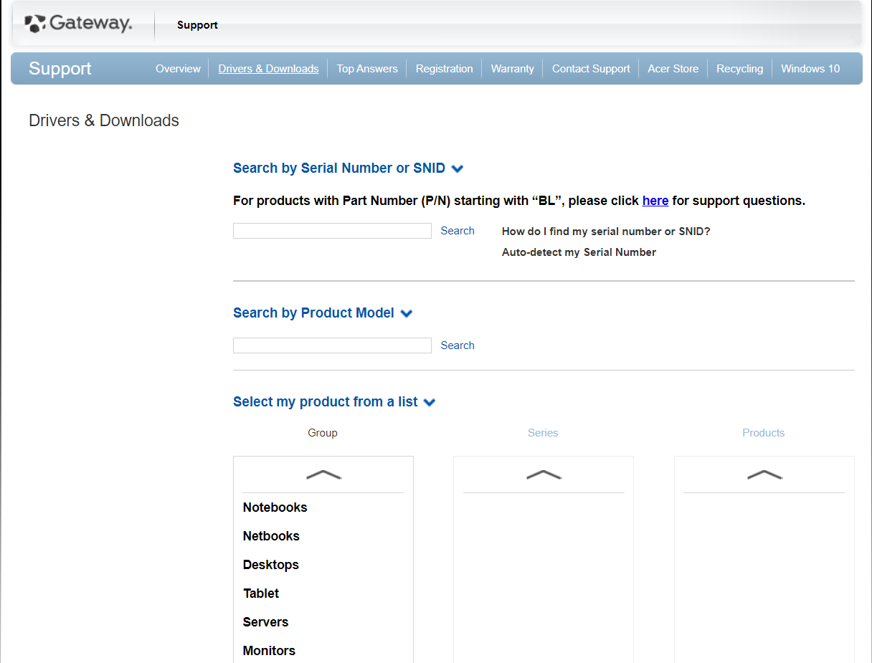This screenshot has height=663, width=872.
Task: Click the Products list up arrow
Action: (764, 474)
